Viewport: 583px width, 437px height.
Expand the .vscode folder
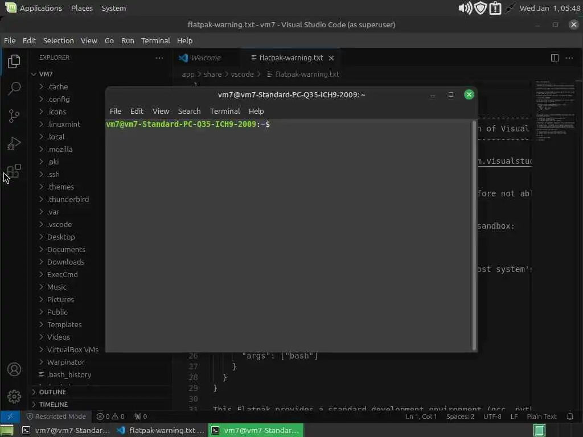click(x=59, y=224)
